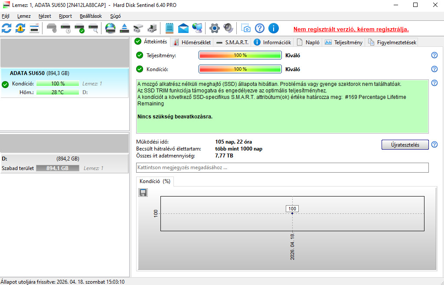Open settings via the gear icon
Image resolution: width=444 pixels, height=285 pixels.
click(214, 28)
